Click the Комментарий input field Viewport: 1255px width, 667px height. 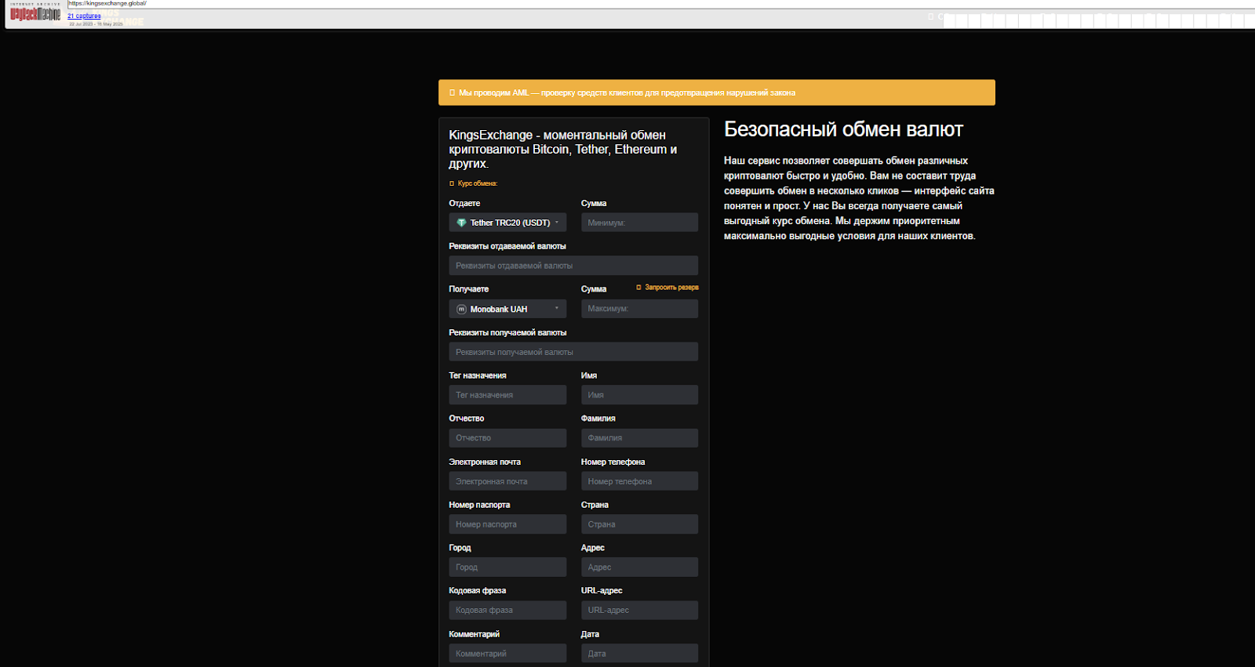click(x=507, y=654)
